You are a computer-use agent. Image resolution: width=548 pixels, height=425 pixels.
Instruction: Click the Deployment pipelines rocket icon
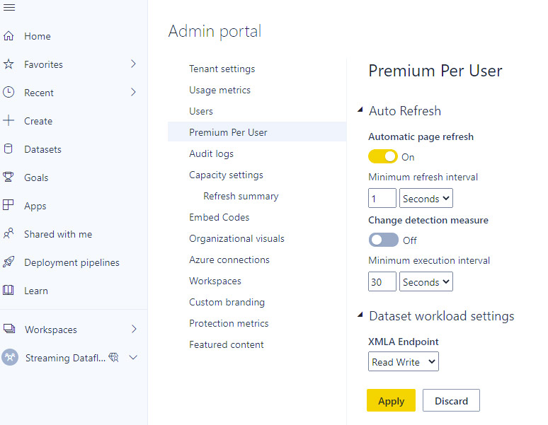click(8, 262)
